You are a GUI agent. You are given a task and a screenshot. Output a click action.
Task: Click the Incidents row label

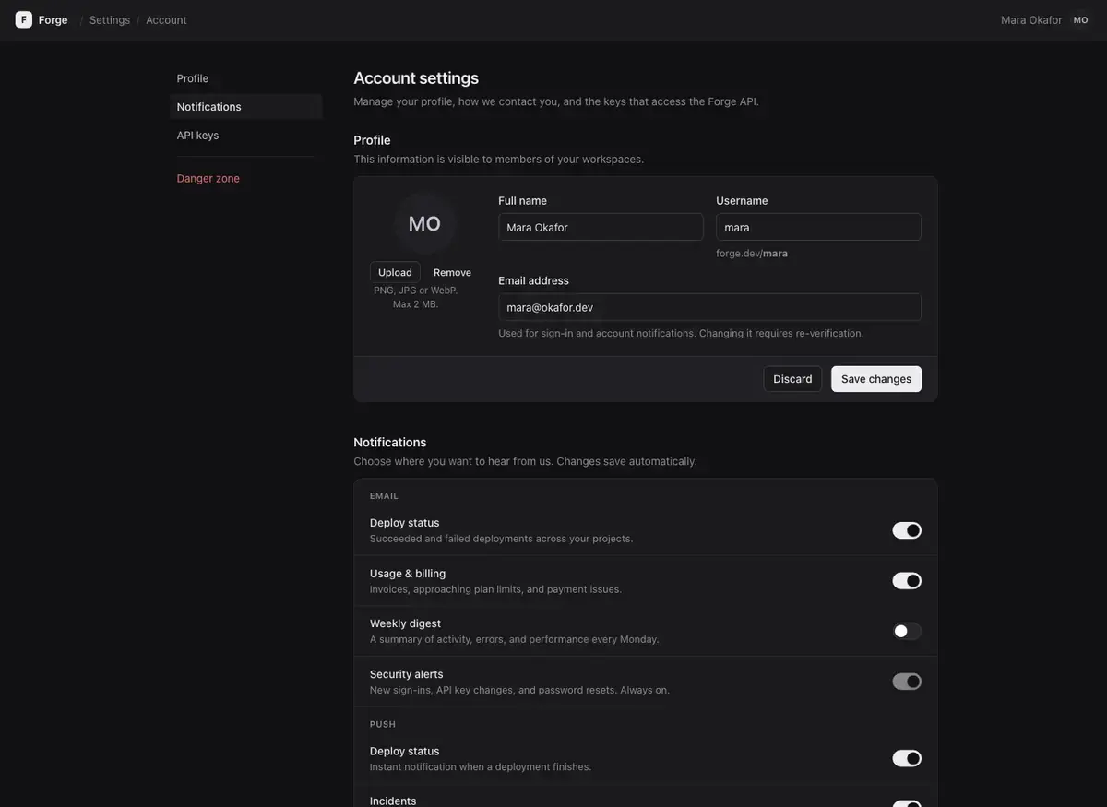[x=393, y=801]
